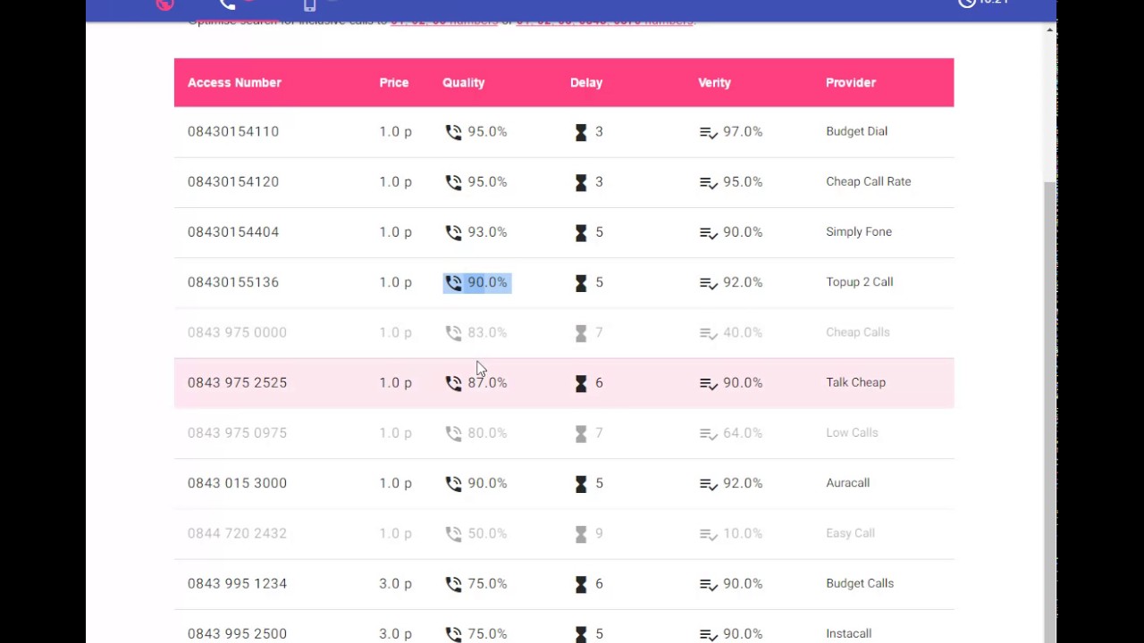The width and height of the screenshot is (1144, 643).
Task: Click the Provider column header
Action: pyautogui.click(x=850, y=82)
